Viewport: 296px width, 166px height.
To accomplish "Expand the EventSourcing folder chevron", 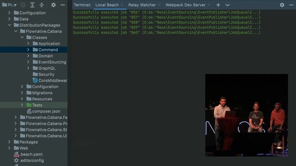I will click(x=28, y=62).
